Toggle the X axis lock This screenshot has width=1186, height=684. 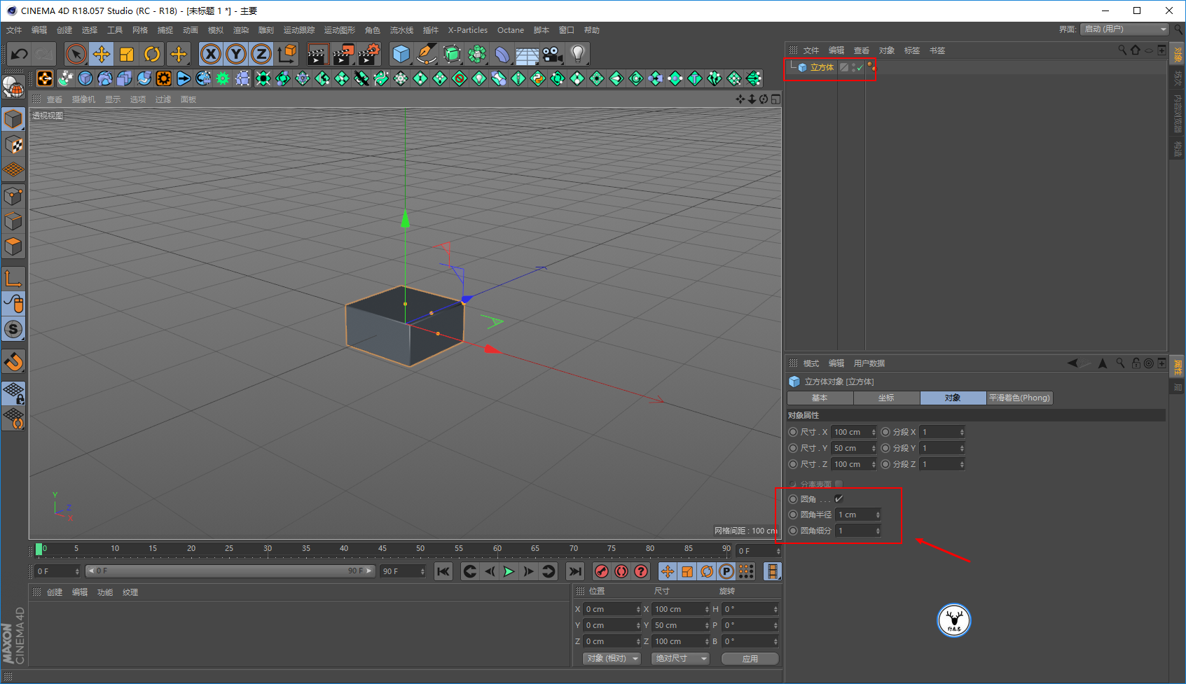tap(211, 54)
